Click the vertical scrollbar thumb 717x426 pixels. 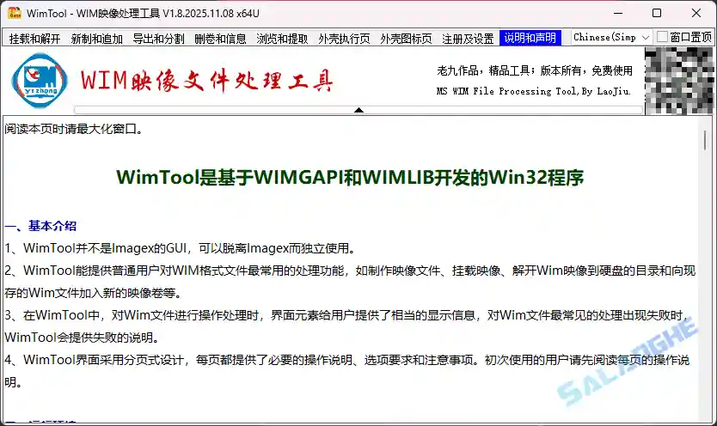tap(705, 140)
